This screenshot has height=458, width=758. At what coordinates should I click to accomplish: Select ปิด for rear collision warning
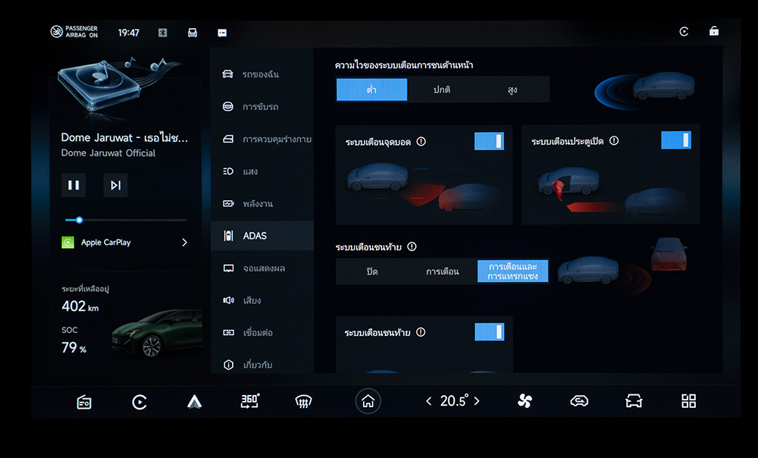coord(371,271)
